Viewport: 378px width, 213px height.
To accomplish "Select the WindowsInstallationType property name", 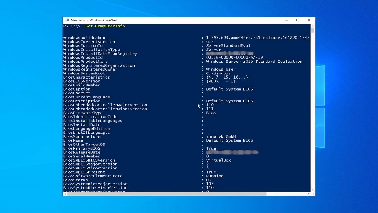I will coord(92,50).
